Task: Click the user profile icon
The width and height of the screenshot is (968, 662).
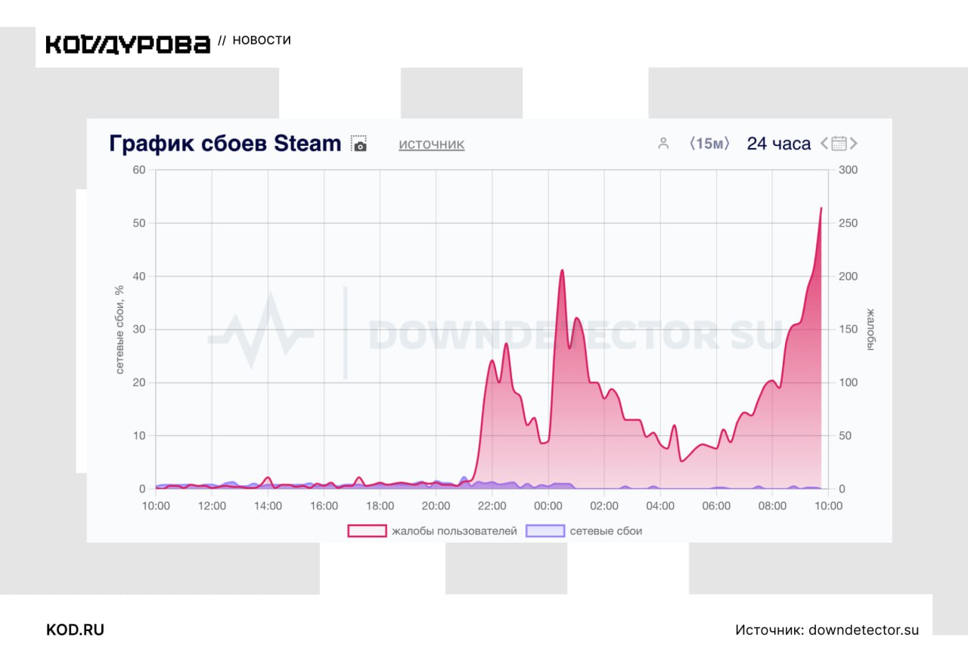Action: 663,144
